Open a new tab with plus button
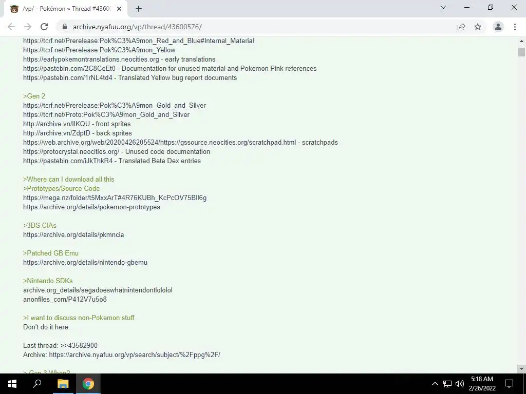 pos(139,9)
